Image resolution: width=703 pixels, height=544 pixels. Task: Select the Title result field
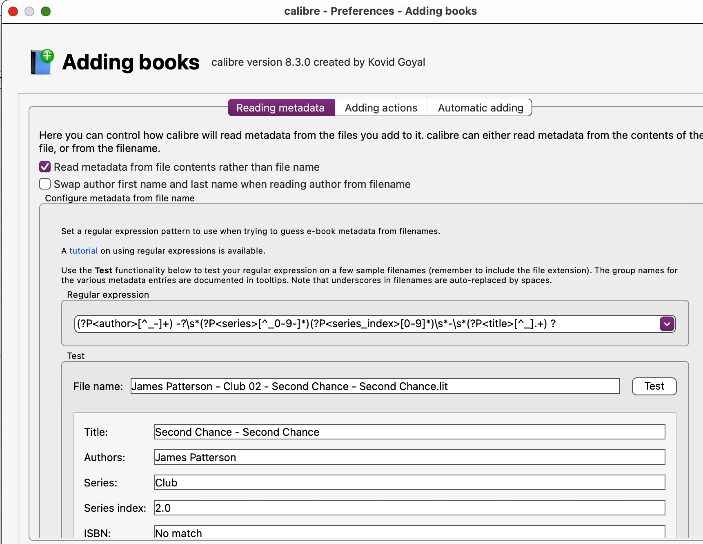pos(409,432)
